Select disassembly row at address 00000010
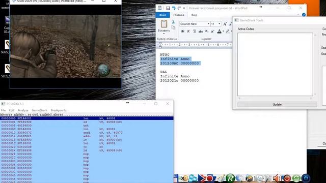Viewport: 326px width, 183px height. pyautogui.click(x=87, y=133)
